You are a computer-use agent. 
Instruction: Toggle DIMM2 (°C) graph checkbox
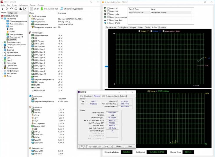pos(139,31)
